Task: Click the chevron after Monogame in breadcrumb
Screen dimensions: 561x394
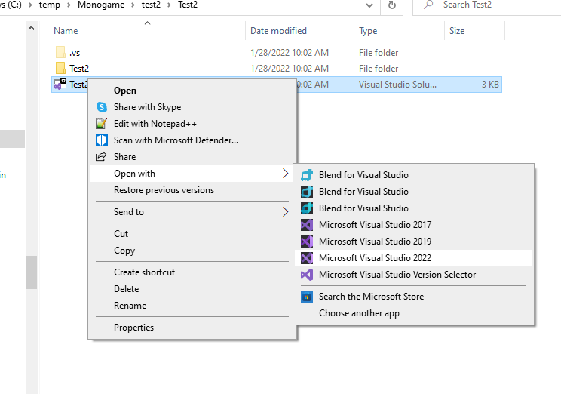Action: [133, 5]
